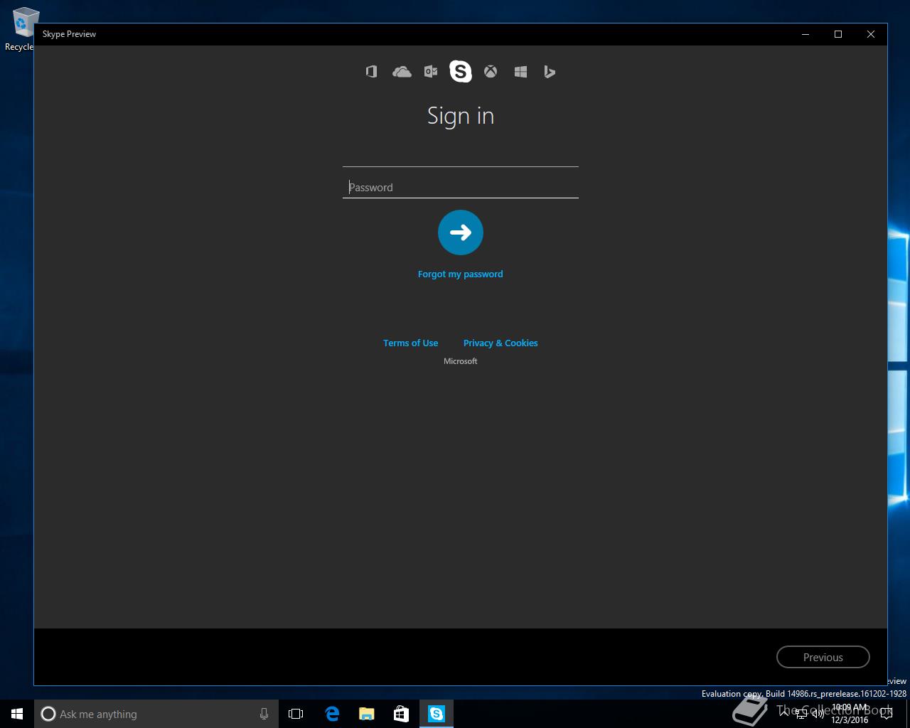
Task: Open the Windows Store from the taskbar
Action: pos(401,714)
